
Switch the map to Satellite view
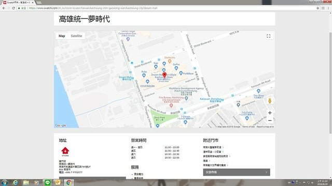(76, 36)
